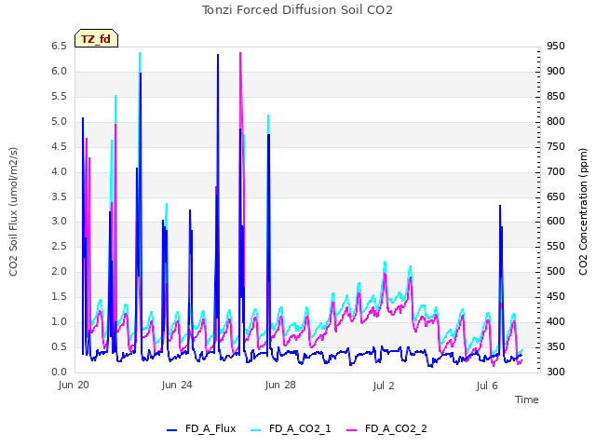Click the 450 right axis tick label
Image resolution: width=596 pixels, height=447 pixels.
556,296
